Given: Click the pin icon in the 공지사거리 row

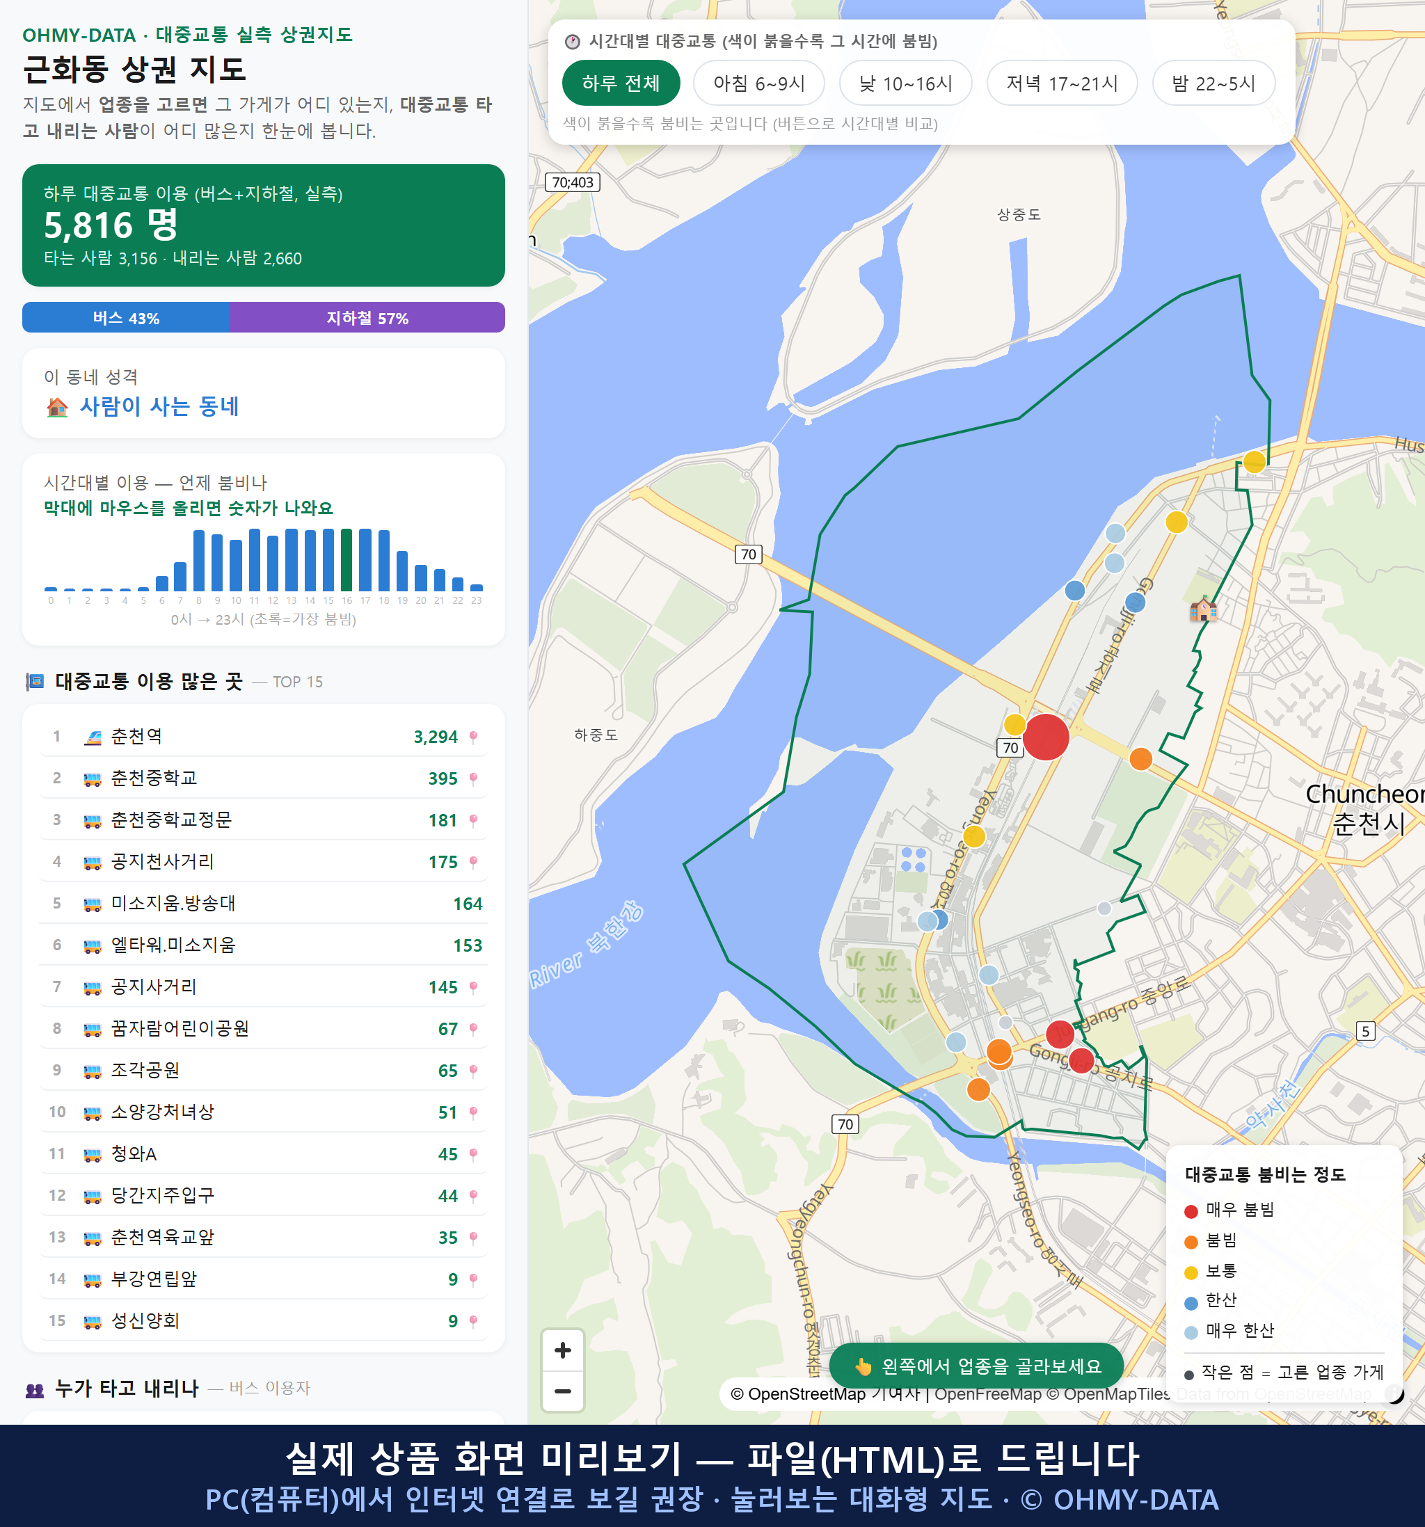Looking at the screenshot, I should pyautogui.click(x=473, y=988).
